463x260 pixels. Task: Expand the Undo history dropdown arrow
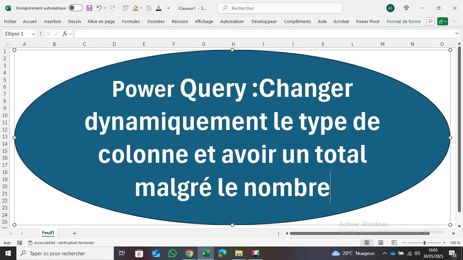pos(105,8)
